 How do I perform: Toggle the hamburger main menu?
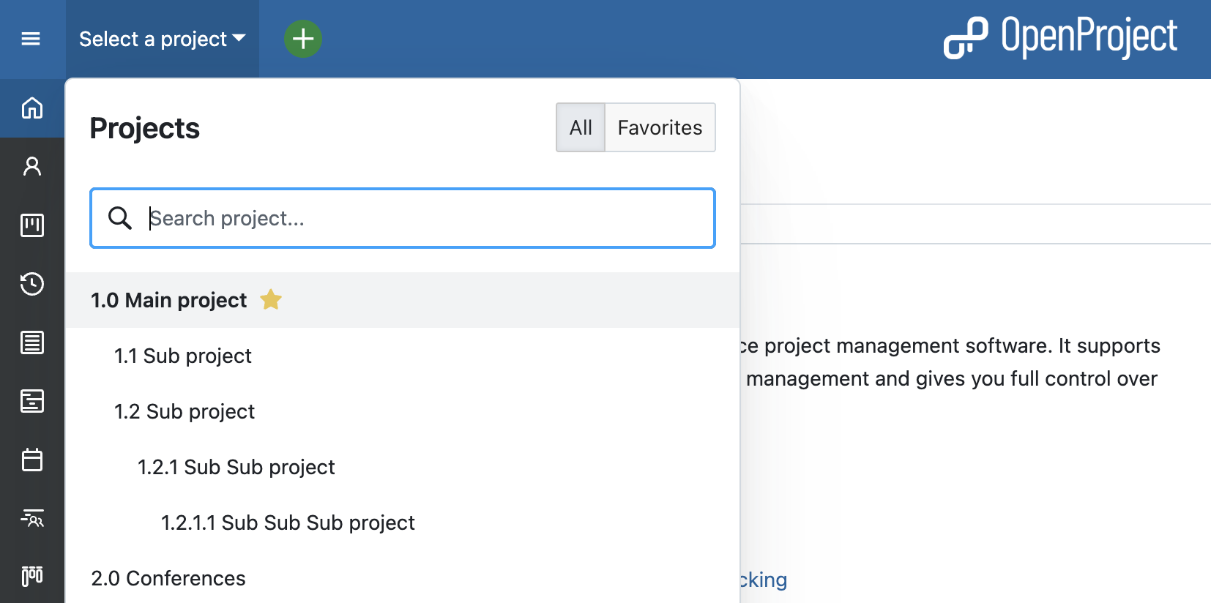pos(31,39)
